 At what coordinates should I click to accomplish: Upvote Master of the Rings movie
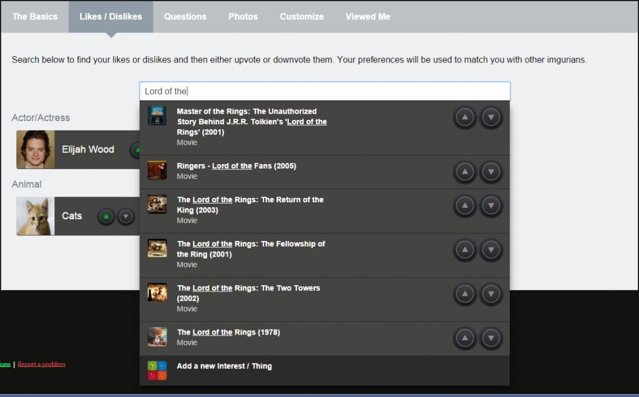[x=464, y=117]
